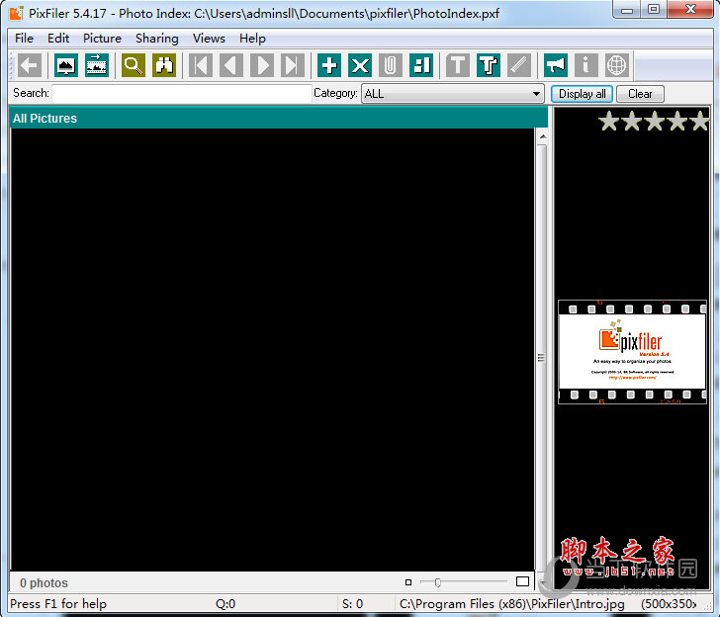Click the '0 photos' count label
Viewport: 720px width, 617px height.
pos(45,583)
